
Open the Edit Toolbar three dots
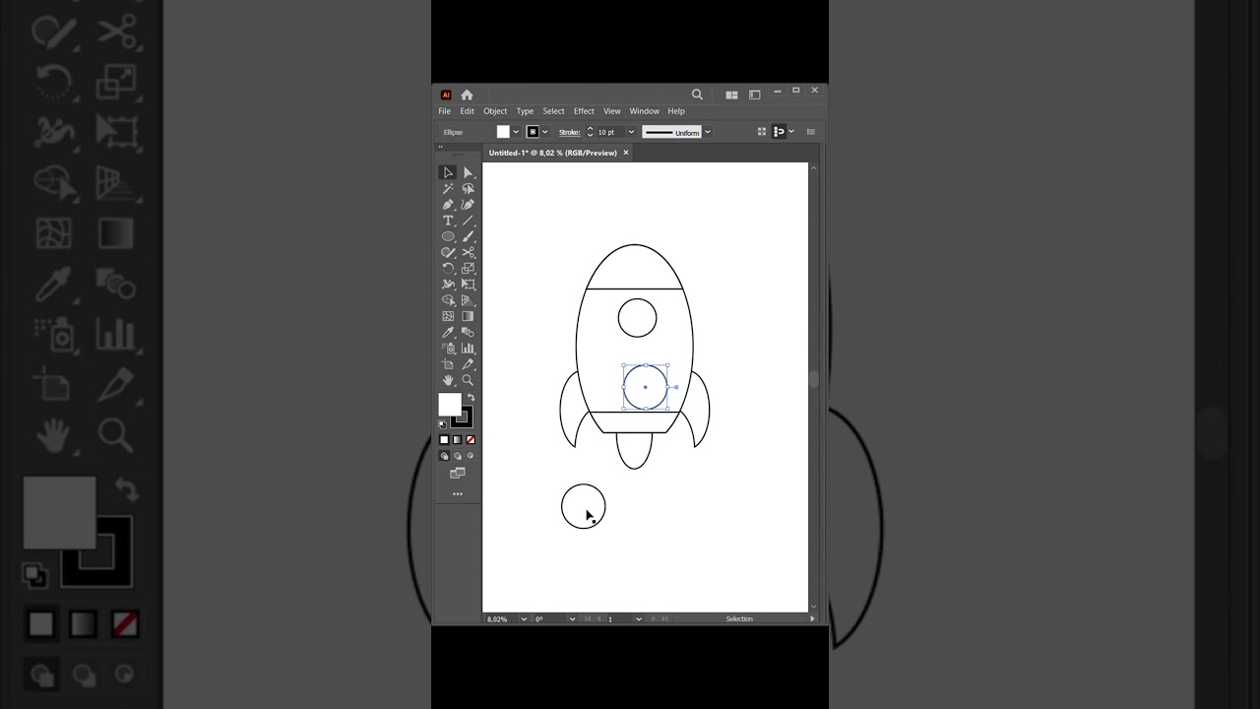click(x=457, y=493)
